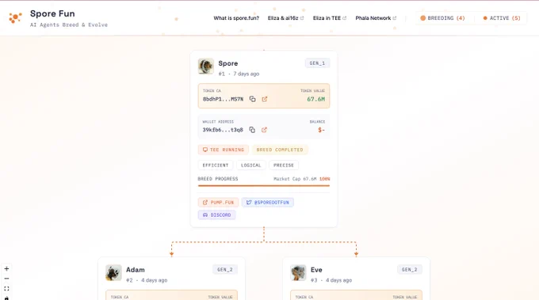Click the PRECISE trait tag
This screenshot has width=539, height=300.
coord(284,165)
